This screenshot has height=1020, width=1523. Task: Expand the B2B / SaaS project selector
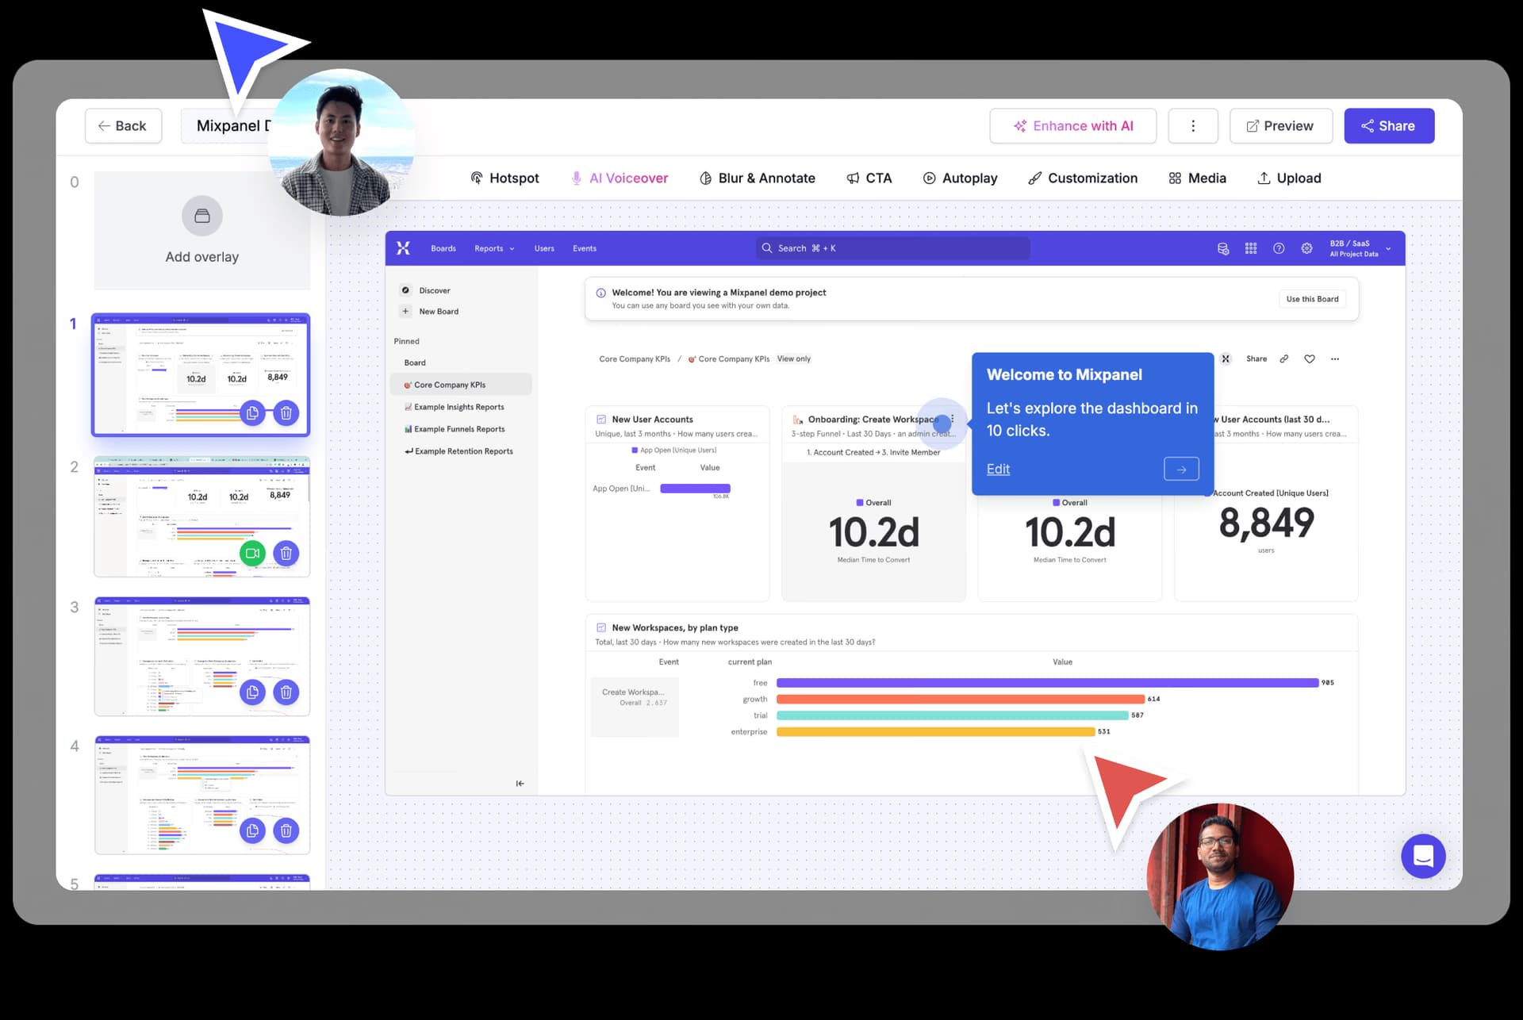(1358, 248)
